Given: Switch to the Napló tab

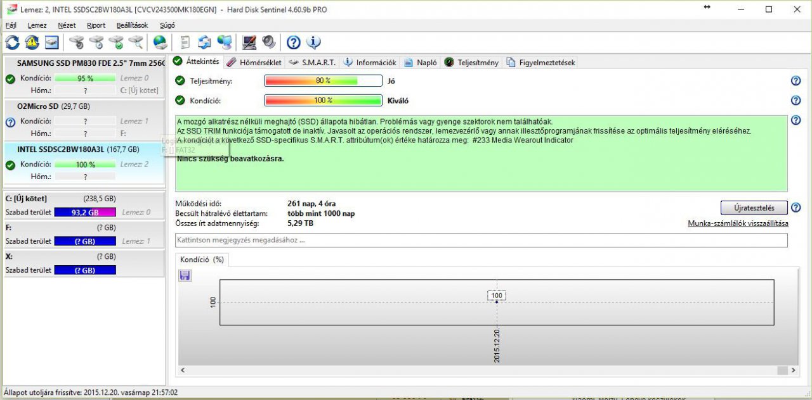Looking at the screenshot, I should coord(421,63).
